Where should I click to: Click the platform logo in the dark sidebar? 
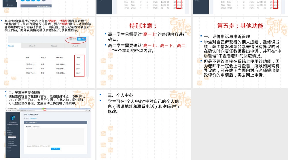pyautogui.click(x=13, y=118)
